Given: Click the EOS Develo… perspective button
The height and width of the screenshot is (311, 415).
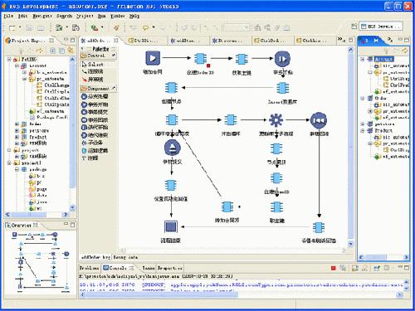Looking at the screenshot, I should click(x=381, y=27).
